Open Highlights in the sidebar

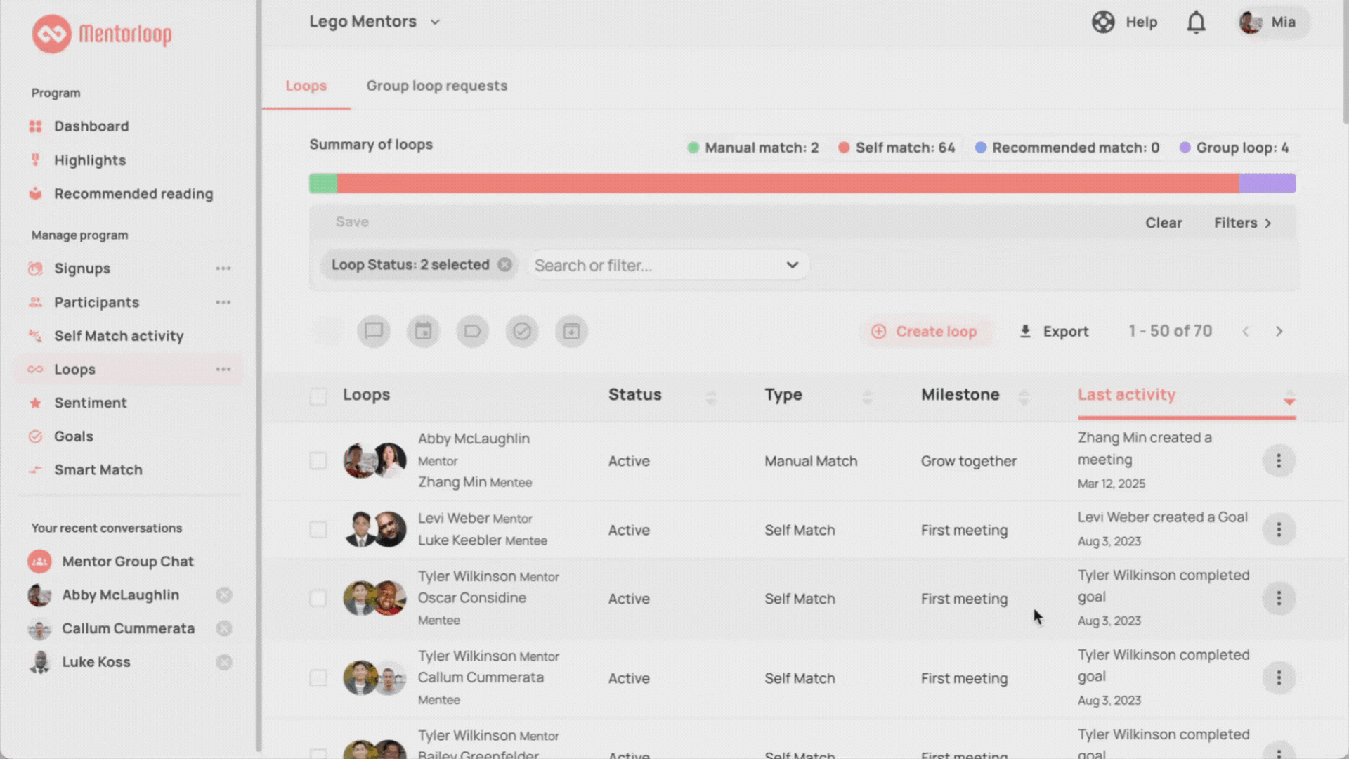(x=90, y=160)
